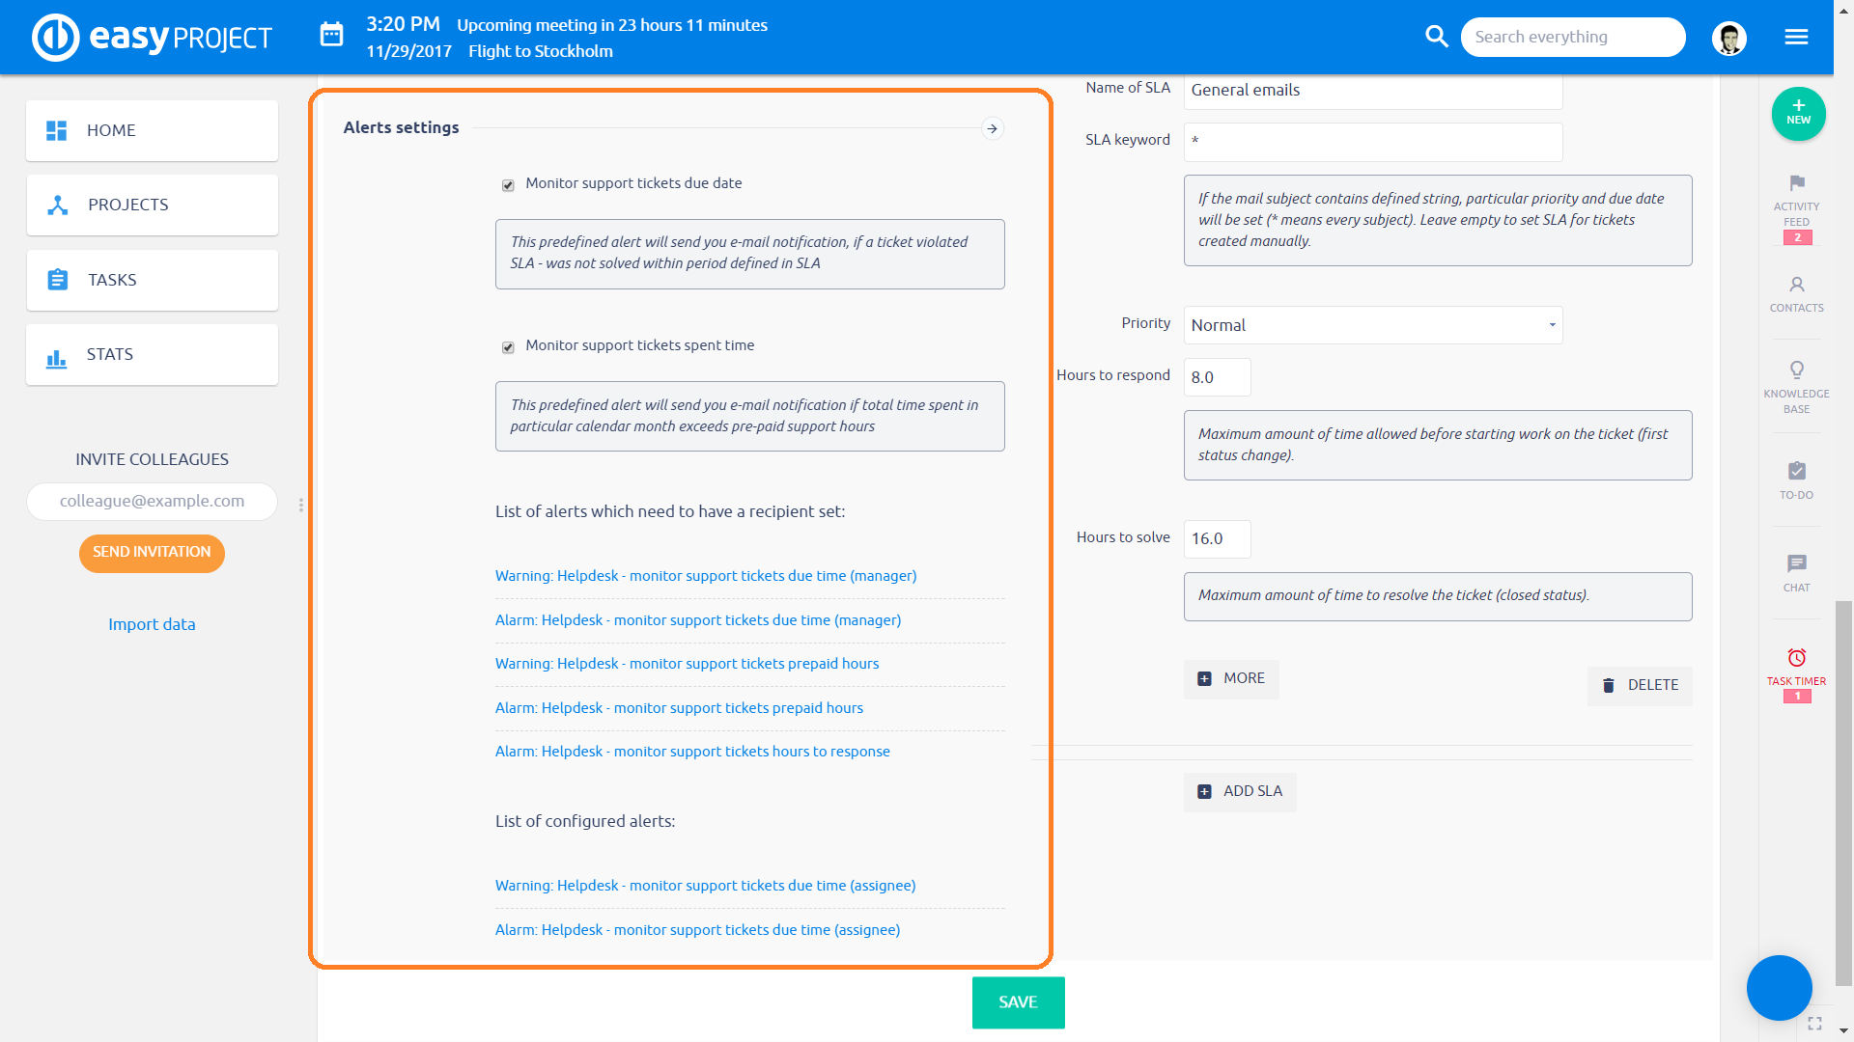Click the search magnifier icon

pyautogui.click(x=1436, y=37)
